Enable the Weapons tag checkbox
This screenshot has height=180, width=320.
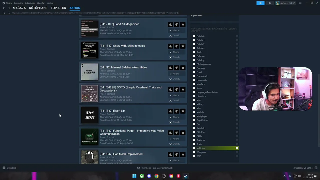pos(194,152)
